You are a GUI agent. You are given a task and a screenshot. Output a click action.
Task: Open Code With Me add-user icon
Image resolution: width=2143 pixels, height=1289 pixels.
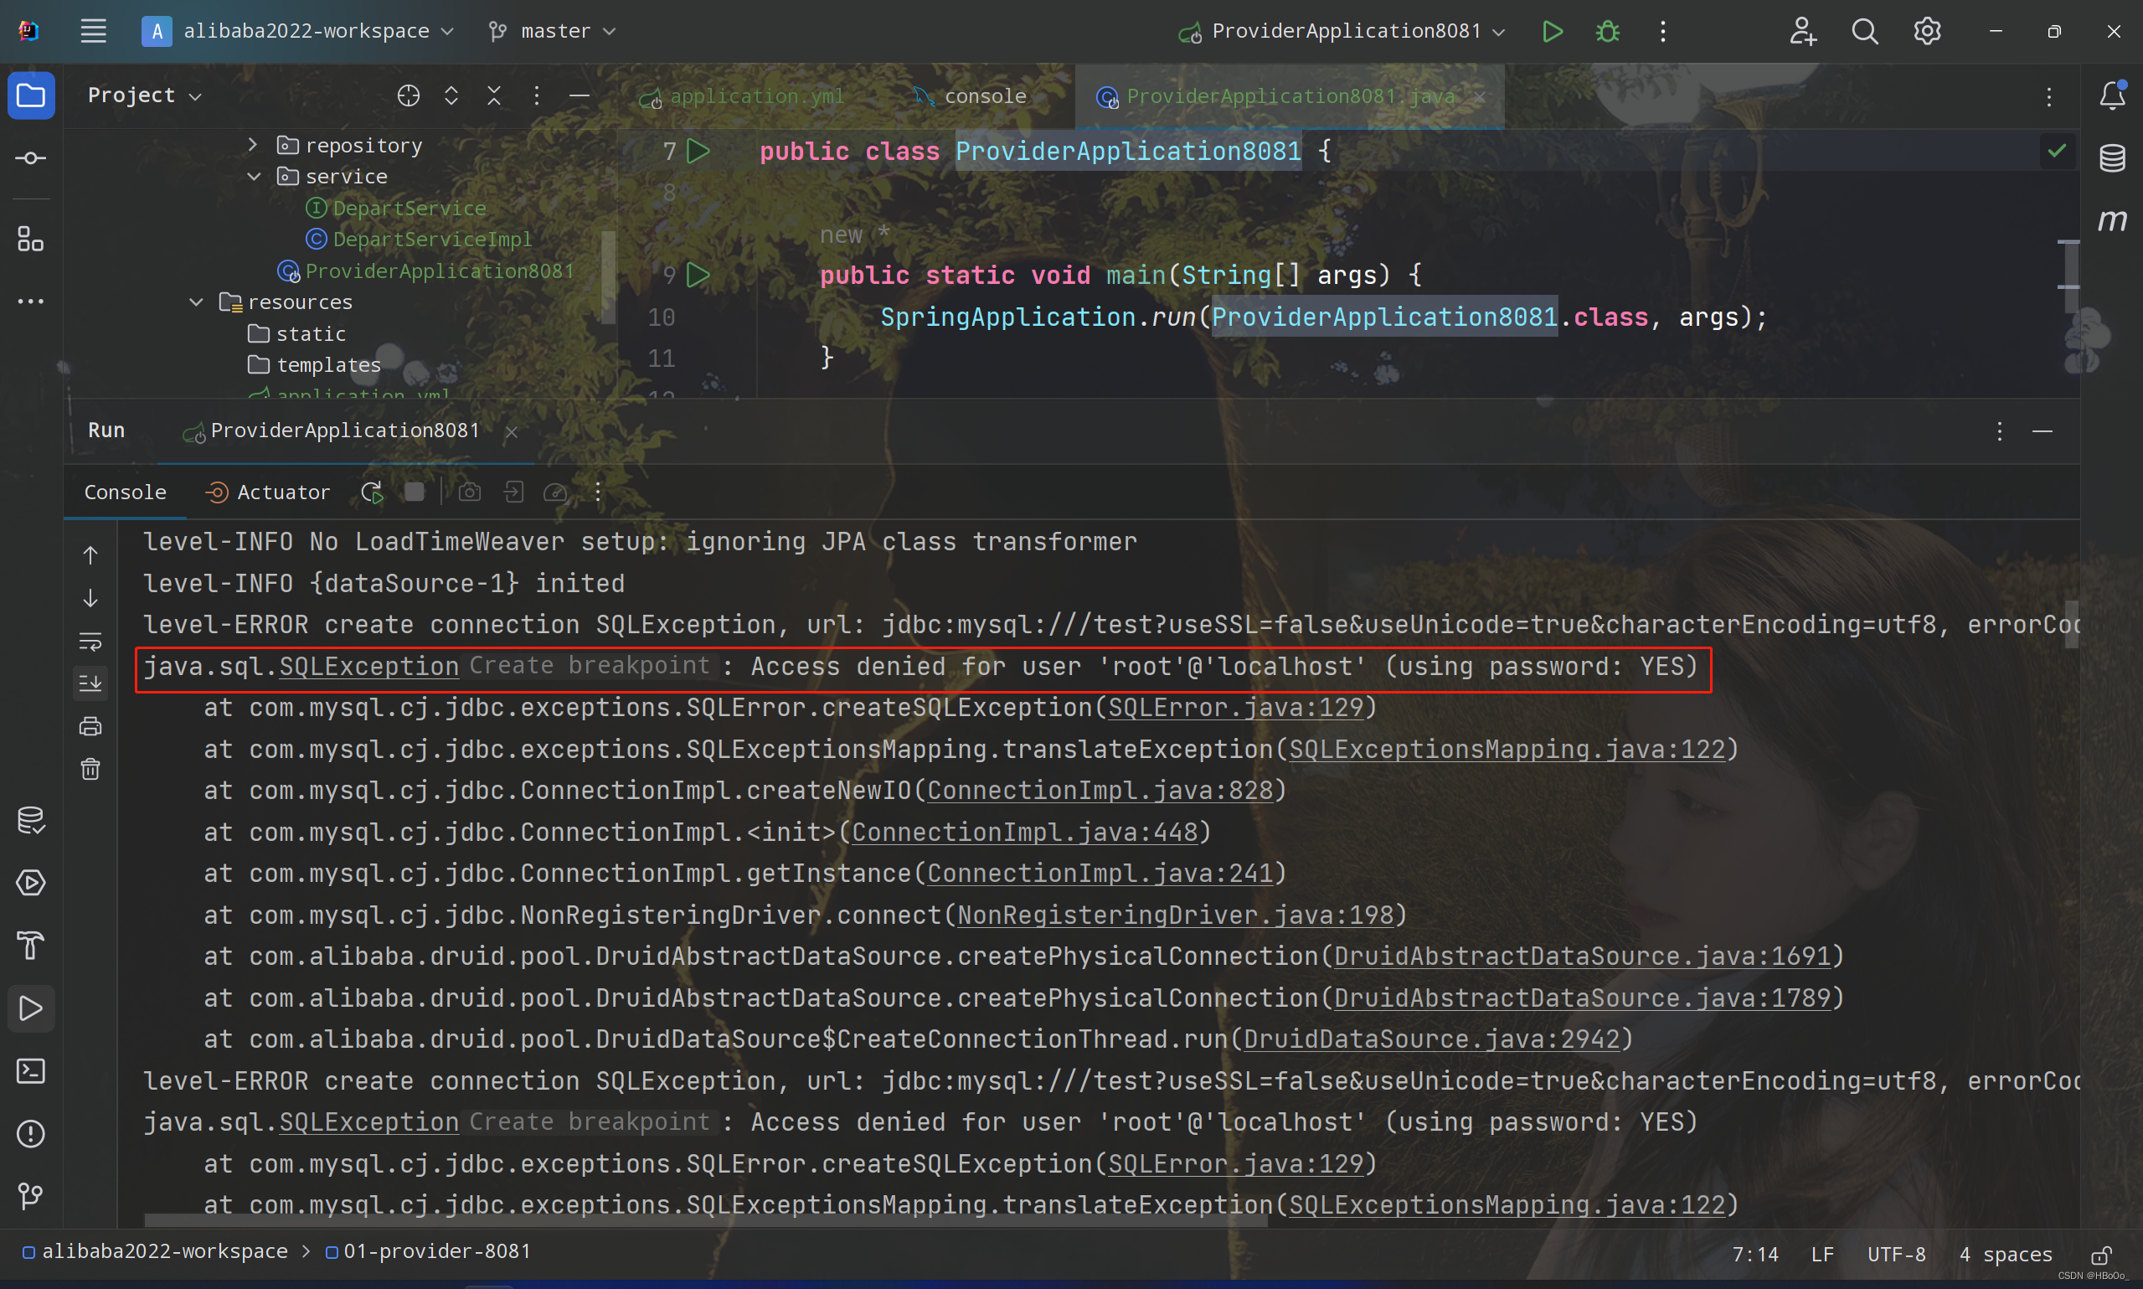[x=1803, y=31]
